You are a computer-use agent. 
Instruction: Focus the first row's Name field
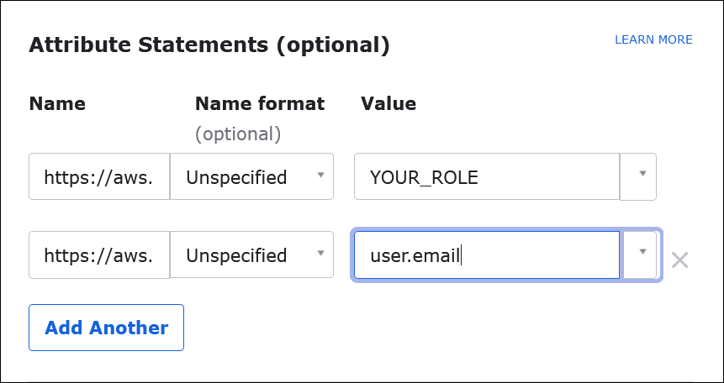click(x=98, y=177)
